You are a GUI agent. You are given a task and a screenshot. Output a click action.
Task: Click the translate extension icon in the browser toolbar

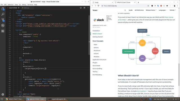158,6
